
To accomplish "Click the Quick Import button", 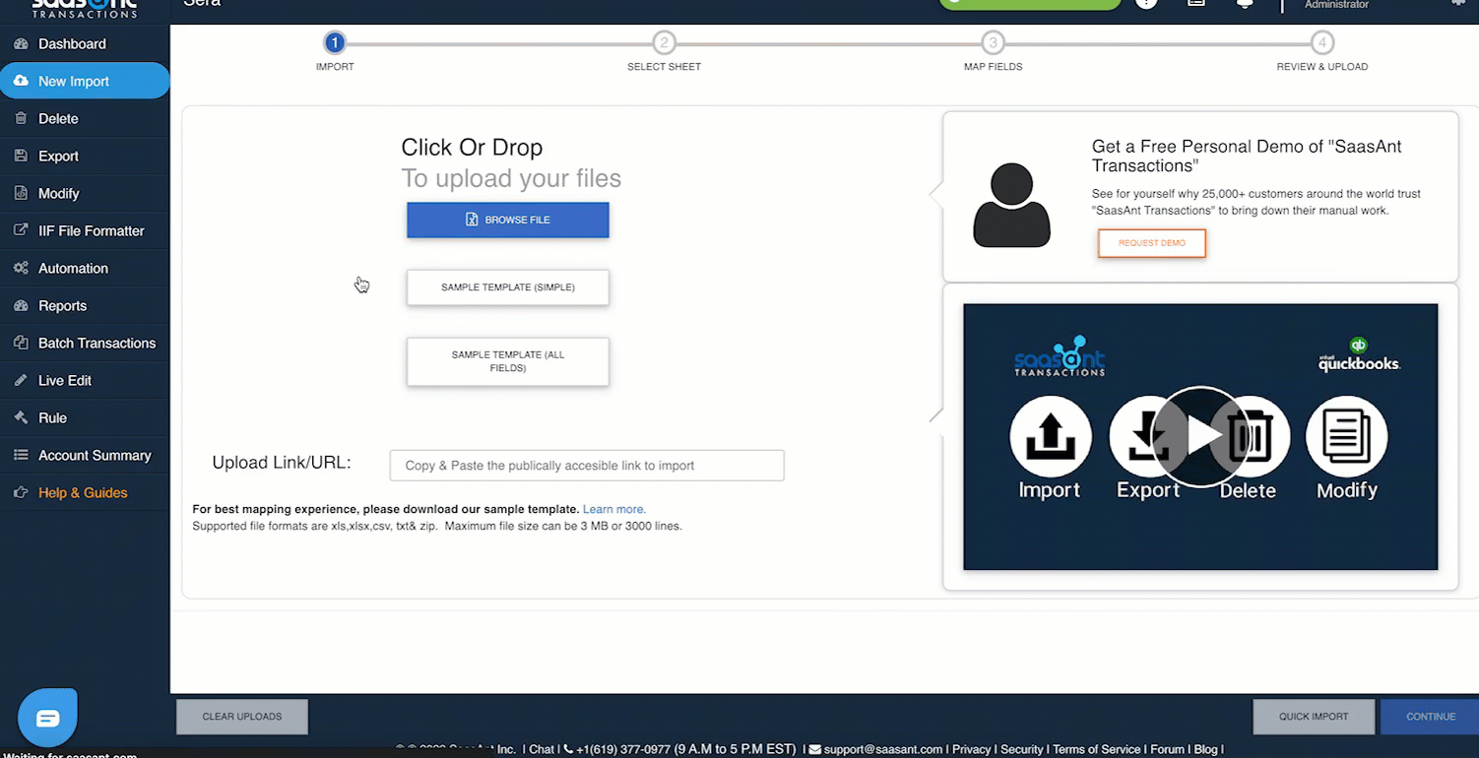I will click(1314, 717).
